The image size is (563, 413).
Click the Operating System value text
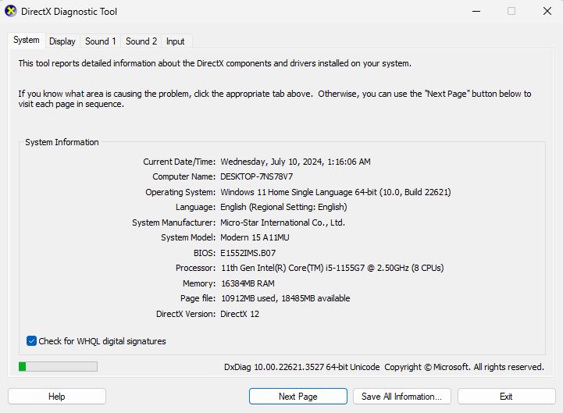335,192
